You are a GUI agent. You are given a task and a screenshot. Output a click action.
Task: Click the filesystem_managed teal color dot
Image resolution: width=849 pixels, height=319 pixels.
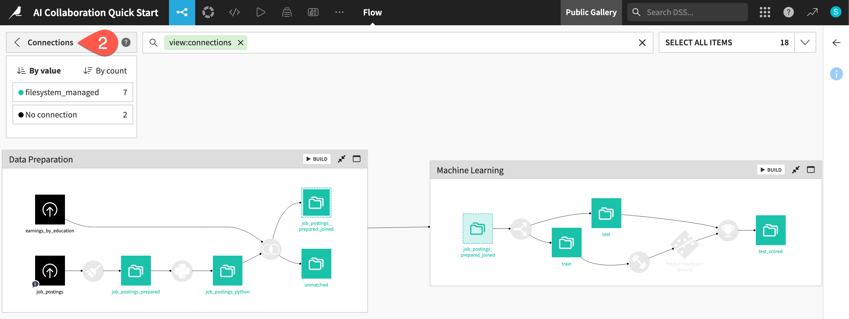tap(21, 92)
